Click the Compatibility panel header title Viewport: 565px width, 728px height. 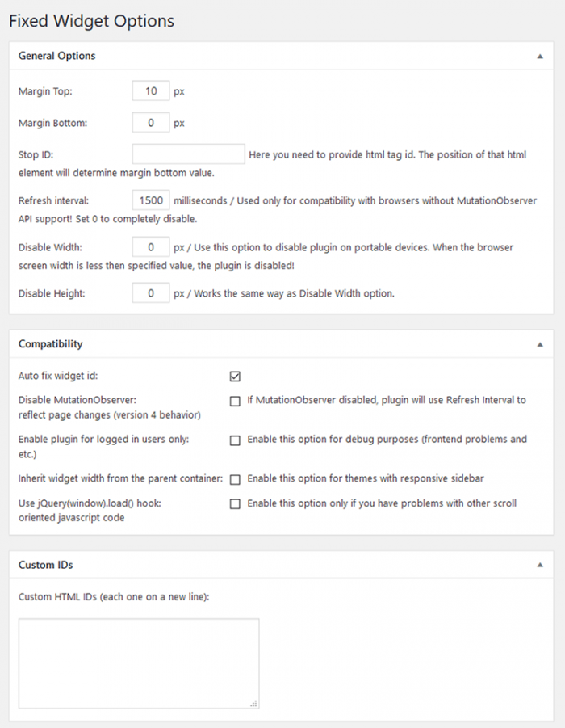pos(50,344)
